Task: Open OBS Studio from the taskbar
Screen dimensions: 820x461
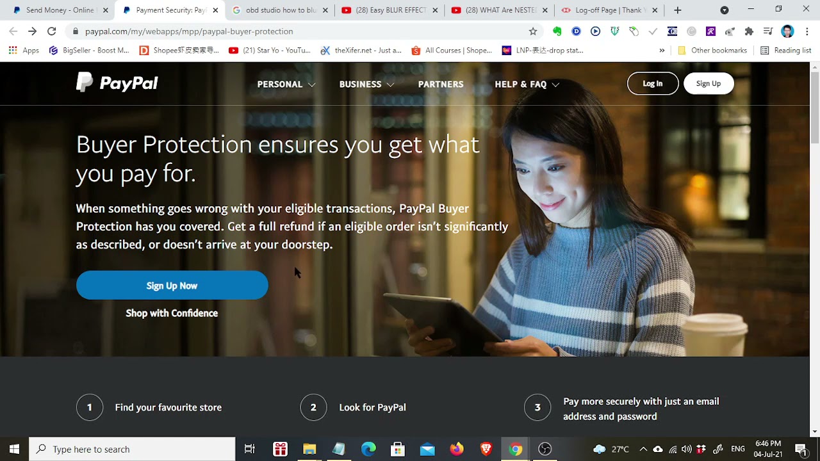Action: coord(545,449)
